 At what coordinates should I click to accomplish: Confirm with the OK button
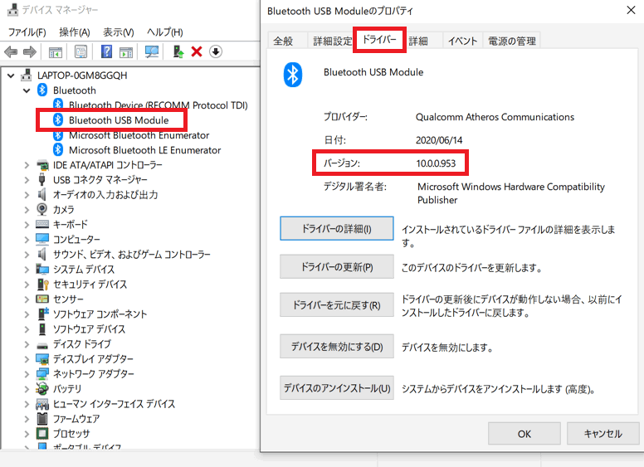pos(524,433)
